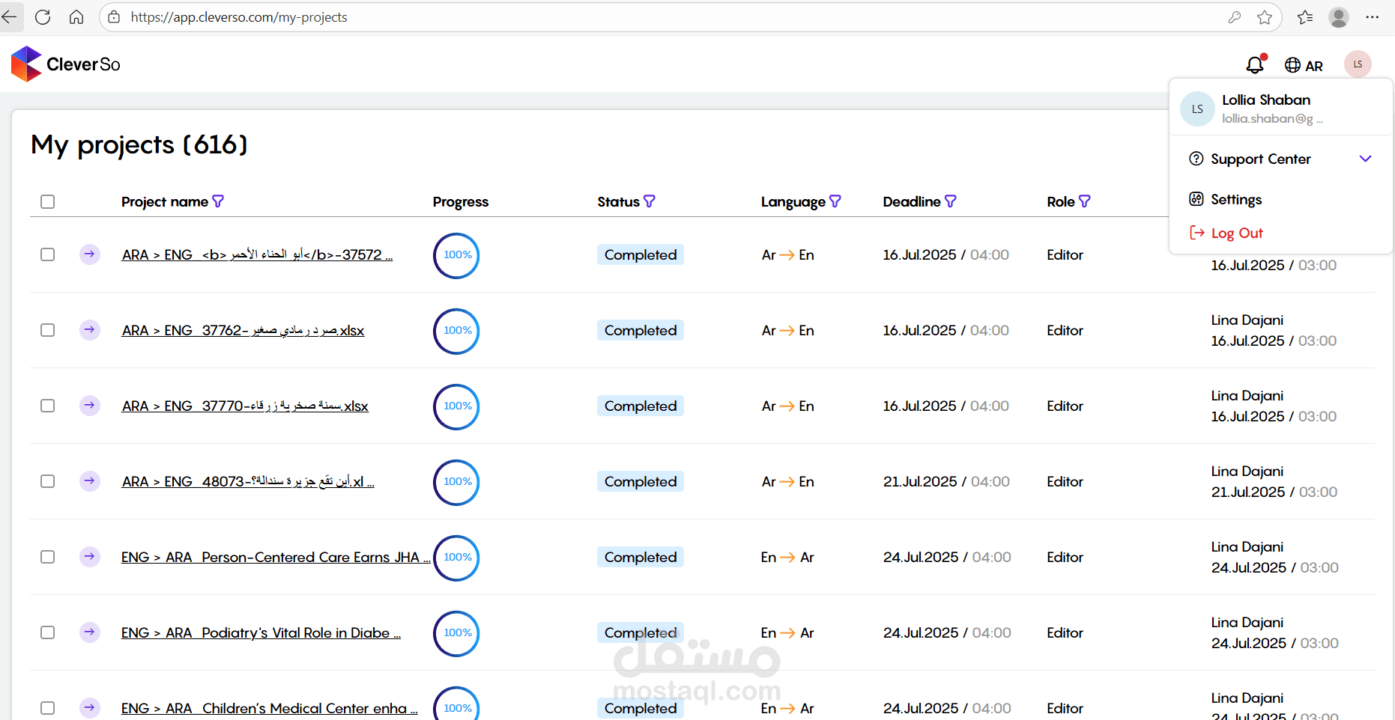Filter by Deadline funnel icon

tap(951, 201)
